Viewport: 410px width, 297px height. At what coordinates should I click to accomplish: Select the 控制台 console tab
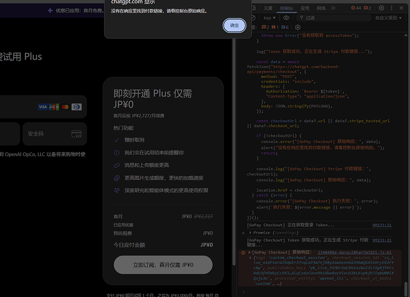click(286, 8)
